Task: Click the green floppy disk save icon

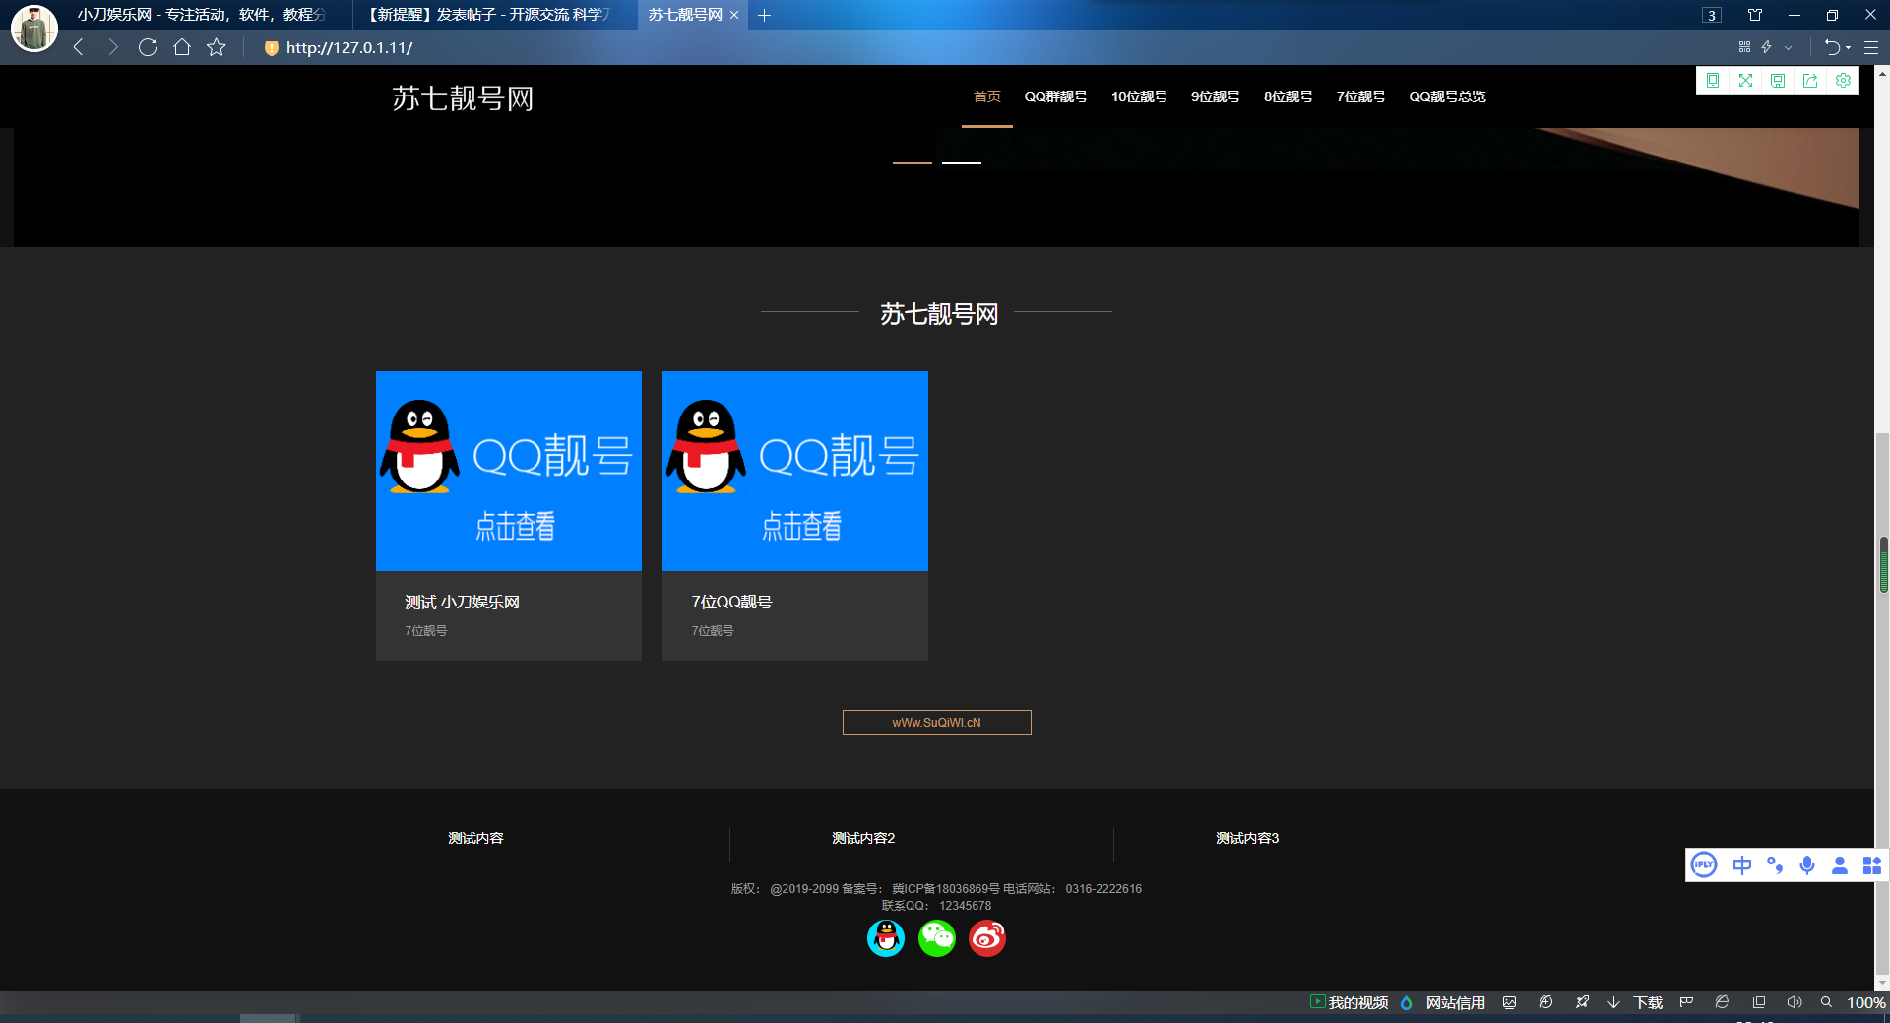Action: 1778,81
